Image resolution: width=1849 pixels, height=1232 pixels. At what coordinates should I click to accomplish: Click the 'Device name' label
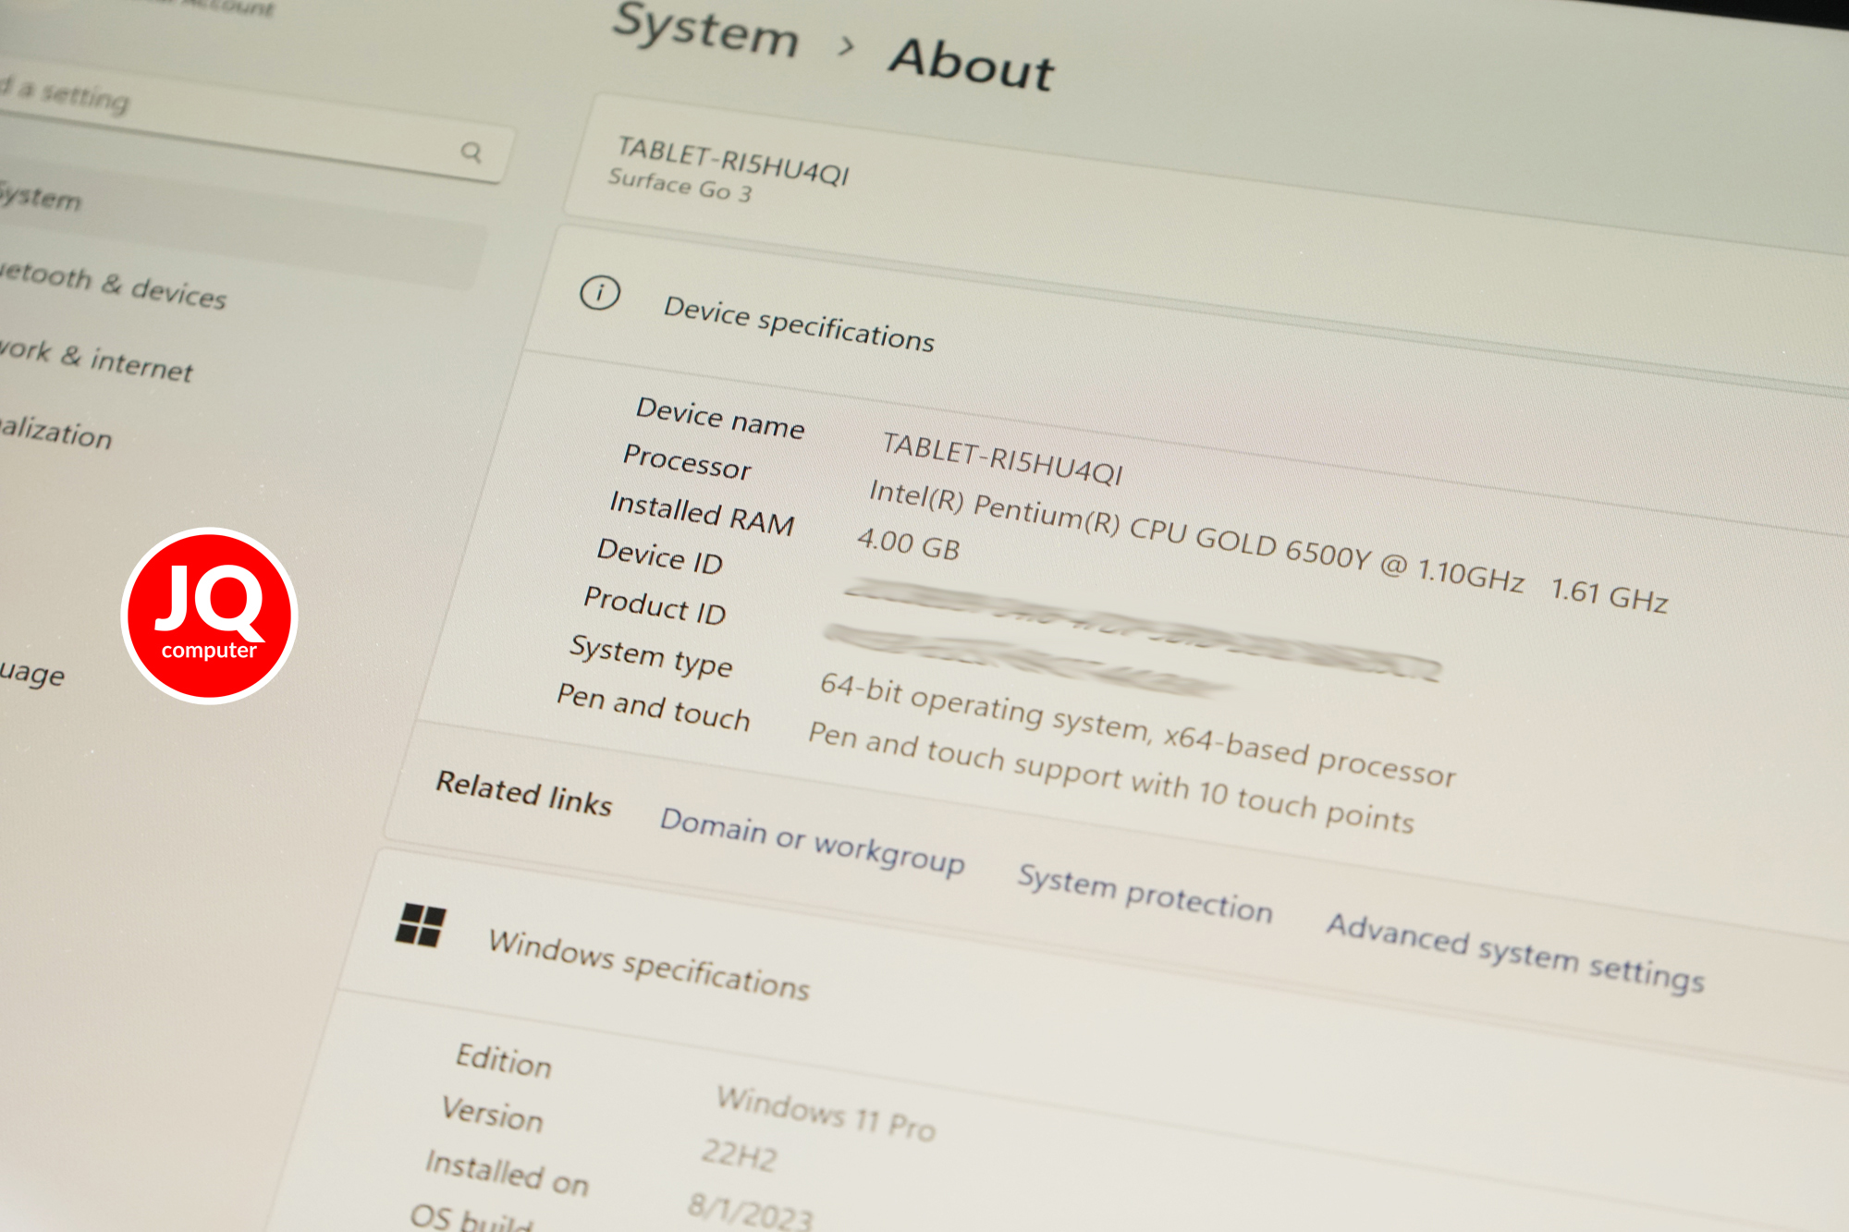(720, 418)
